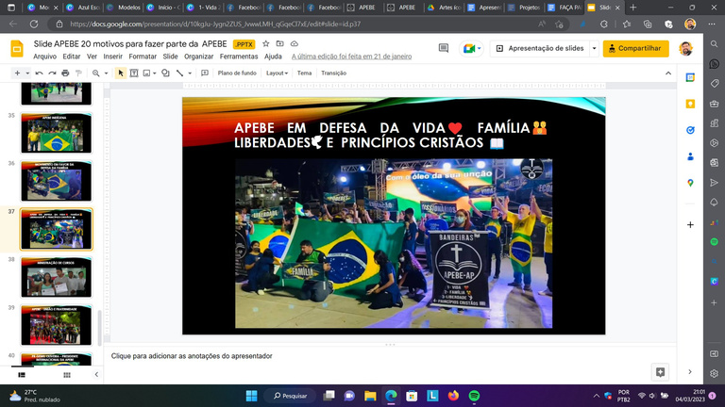Screen dimensions: 725x407
Task: Select slide 38 thumbnail
Action: [56, 277]
